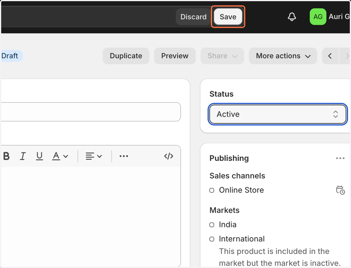The image size is (351, 268).
Task: Click the Markets heading
Action: [x=224, y=210]
